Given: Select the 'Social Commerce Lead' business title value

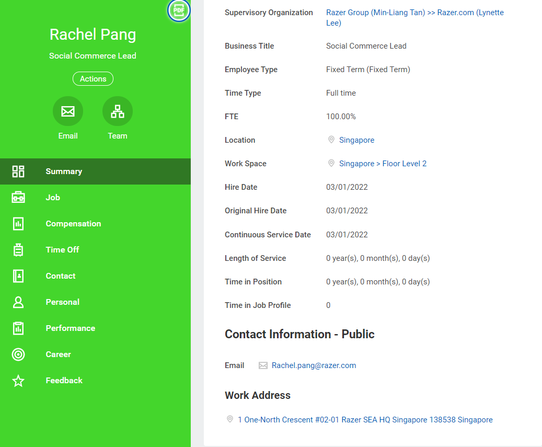Looking at the screenshot, I should (x=366, y=46).
